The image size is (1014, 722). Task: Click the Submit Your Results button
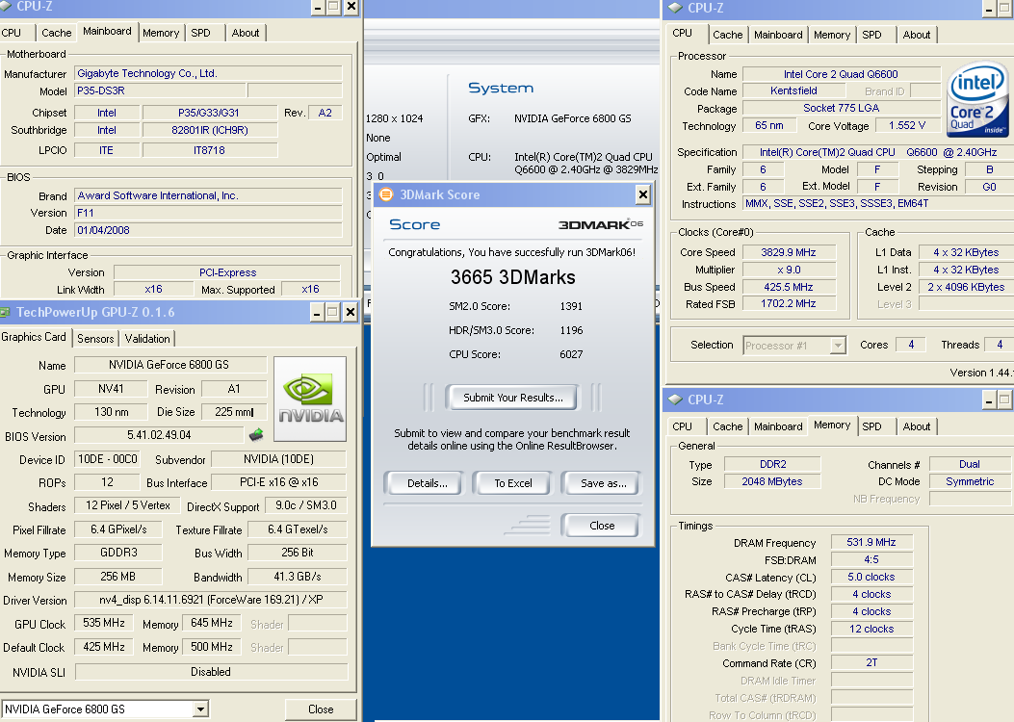tap(513, 398)
